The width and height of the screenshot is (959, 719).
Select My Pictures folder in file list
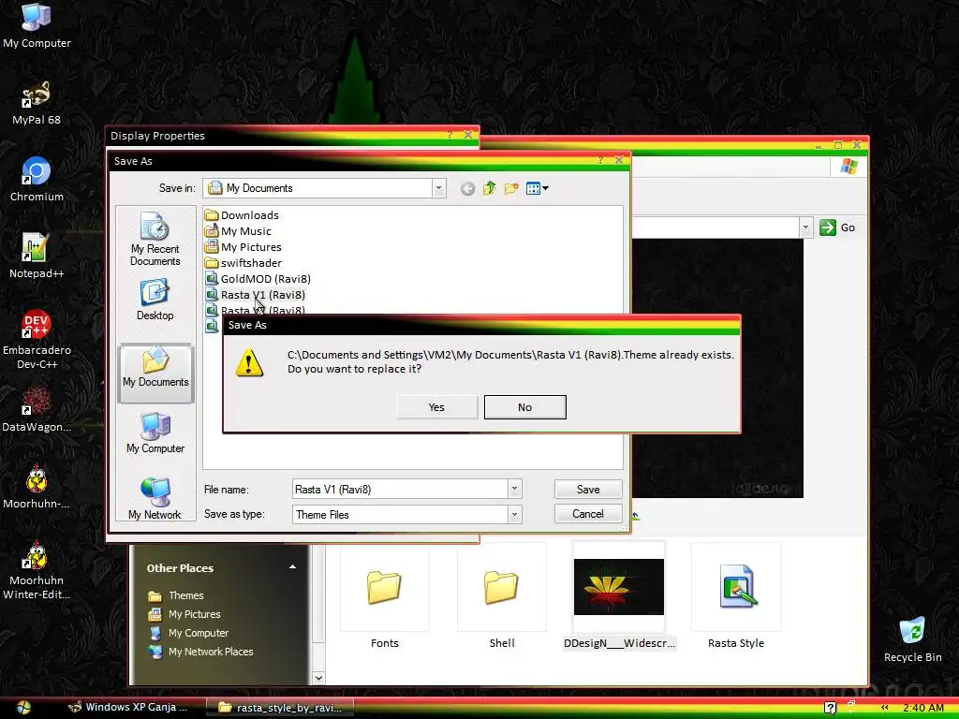point(243,247)
